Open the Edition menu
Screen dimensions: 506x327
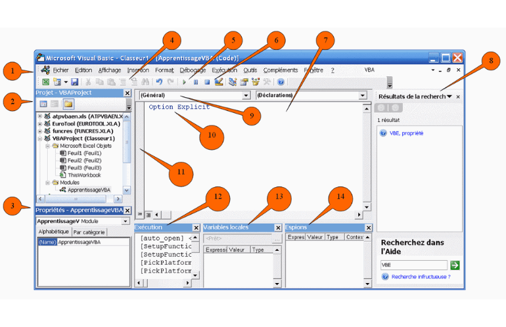(83, 70)
